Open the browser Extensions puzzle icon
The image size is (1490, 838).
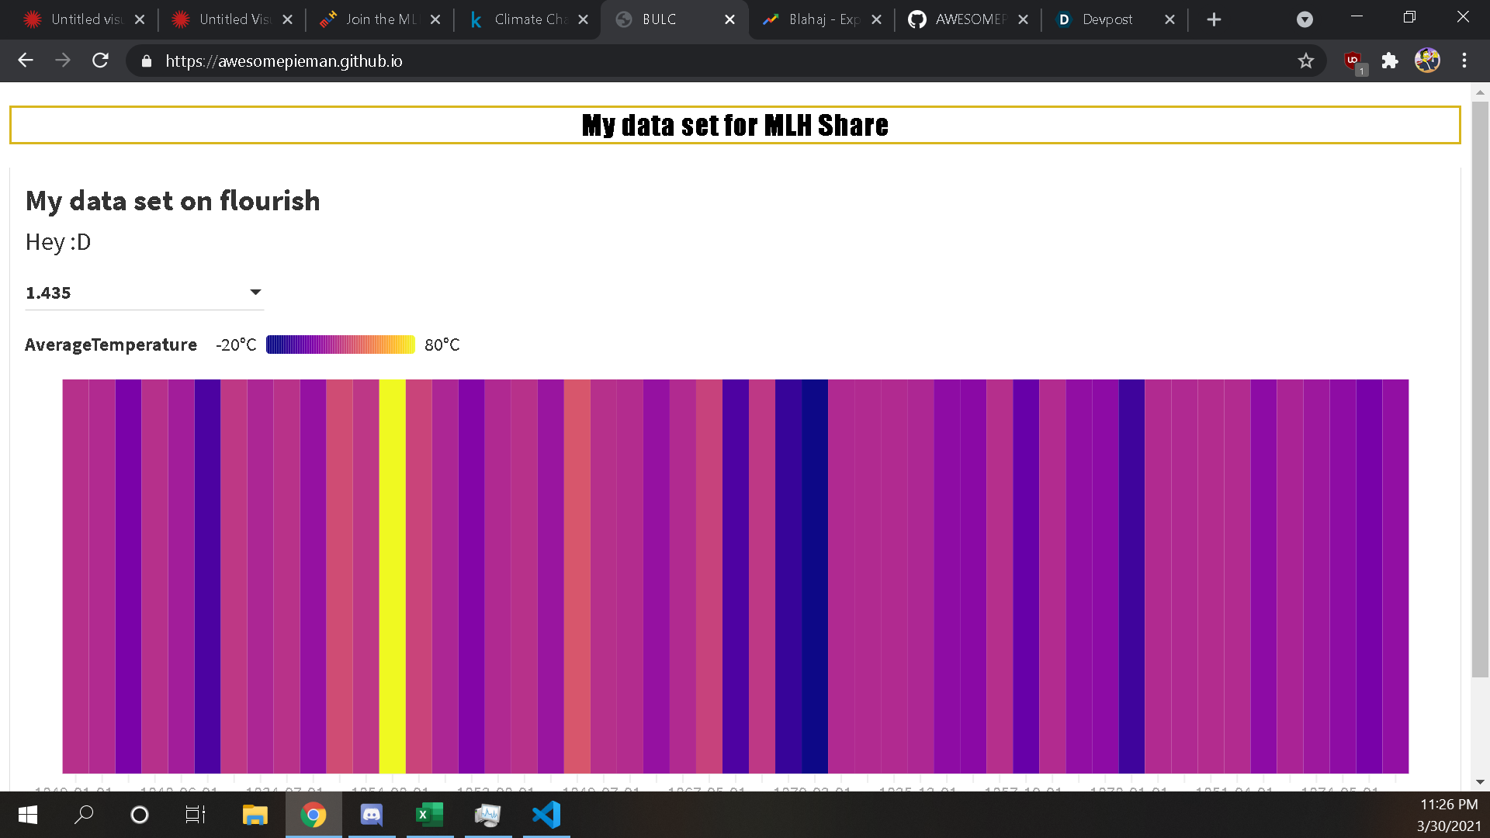pos(1390,60)
